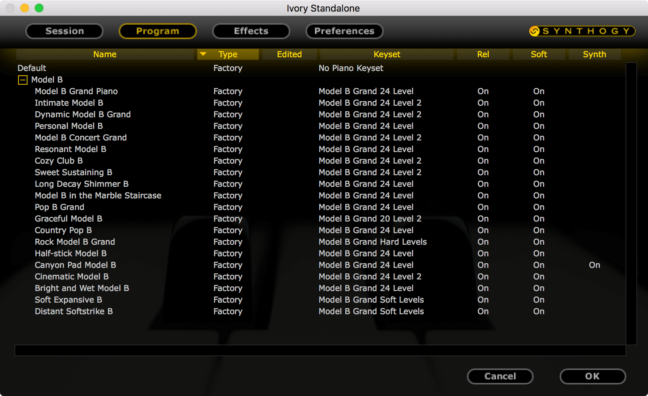648x396 pixels.
Task: Click the Edited column header
Action: click(x=289, y=54)
